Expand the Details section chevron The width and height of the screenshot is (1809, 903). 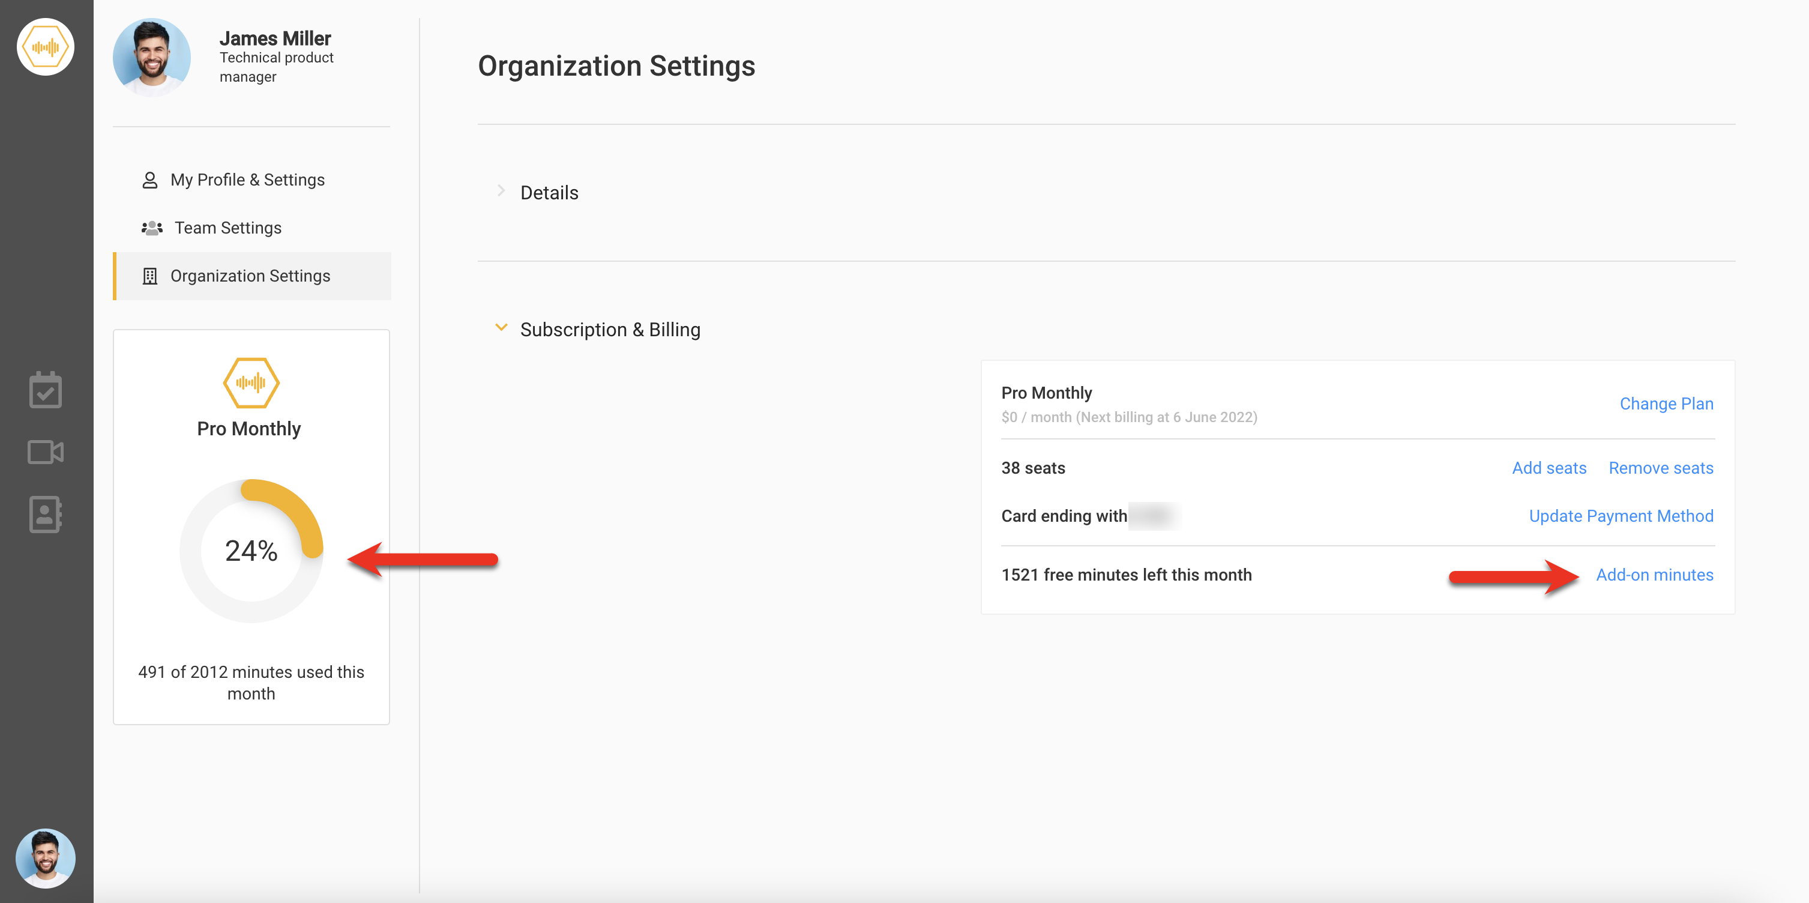pyautogui.click(x=501, y=190)
